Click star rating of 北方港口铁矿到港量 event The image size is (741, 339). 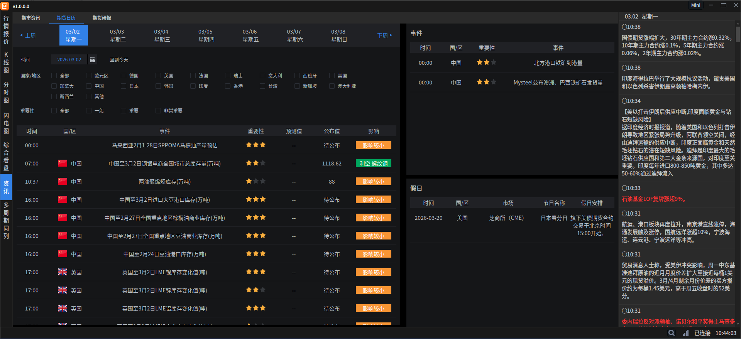pos(486,62)
